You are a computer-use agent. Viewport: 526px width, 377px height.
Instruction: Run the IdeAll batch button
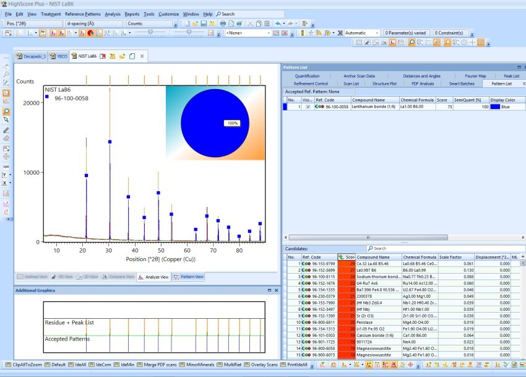coord(77,365)
